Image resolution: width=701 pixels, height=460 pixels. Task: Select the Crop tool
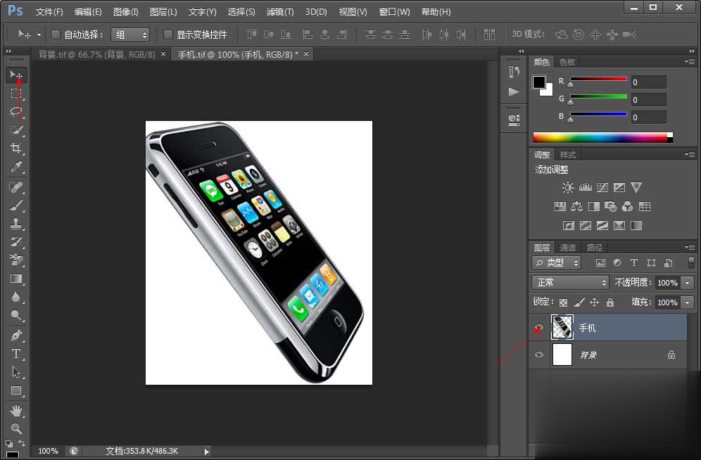pos(16,148)
